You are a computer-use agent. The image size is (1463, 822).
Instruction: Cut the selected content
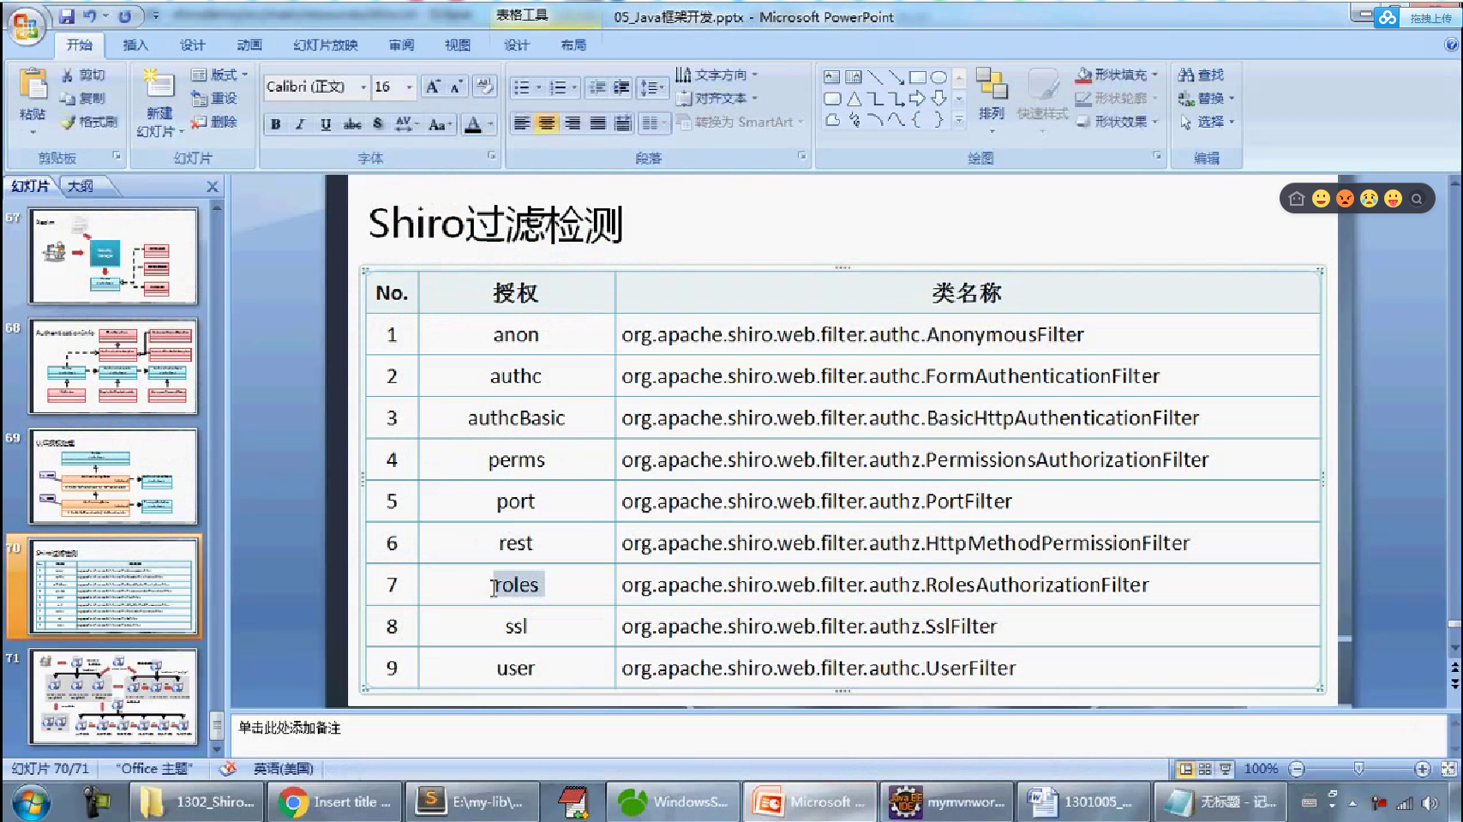(83, 75)
